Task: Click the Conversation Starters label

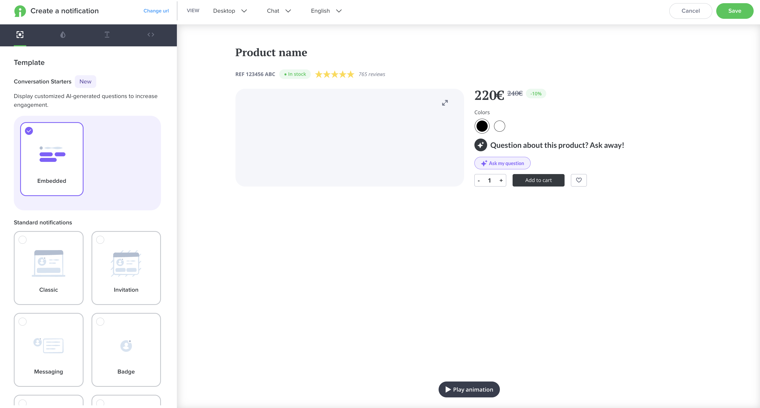Action: click(x=42, y=82)
